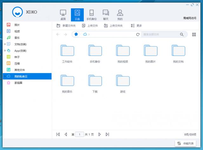Jump to the last page
Image resolution: width=203 pixels, height=150 pixels.
pyautogui.click(x=107, y=134)
